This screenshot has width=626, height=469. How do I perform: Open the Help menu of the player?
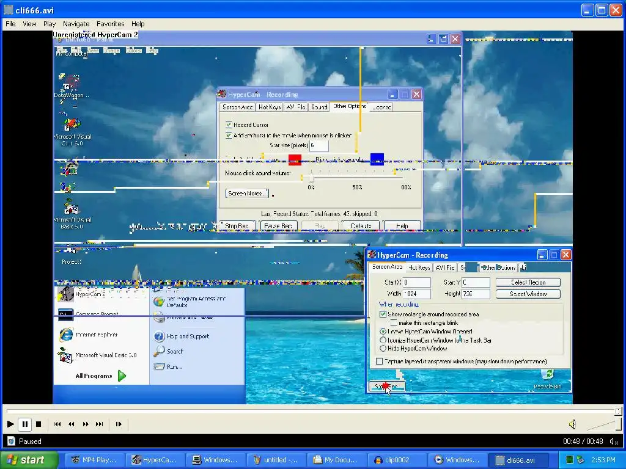click(138, 24)
